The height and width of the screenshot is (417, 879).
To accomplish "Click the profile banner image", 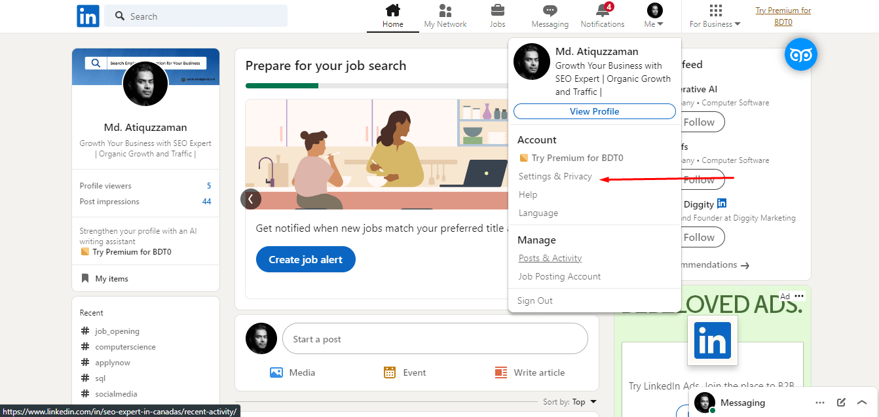I will click(x=145, y=66).
